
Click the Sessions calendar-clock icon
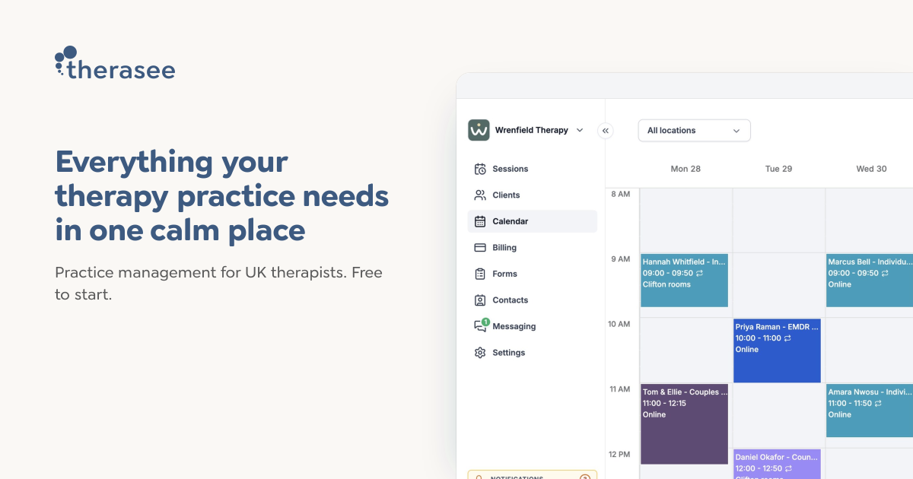(x=480, y=169)
